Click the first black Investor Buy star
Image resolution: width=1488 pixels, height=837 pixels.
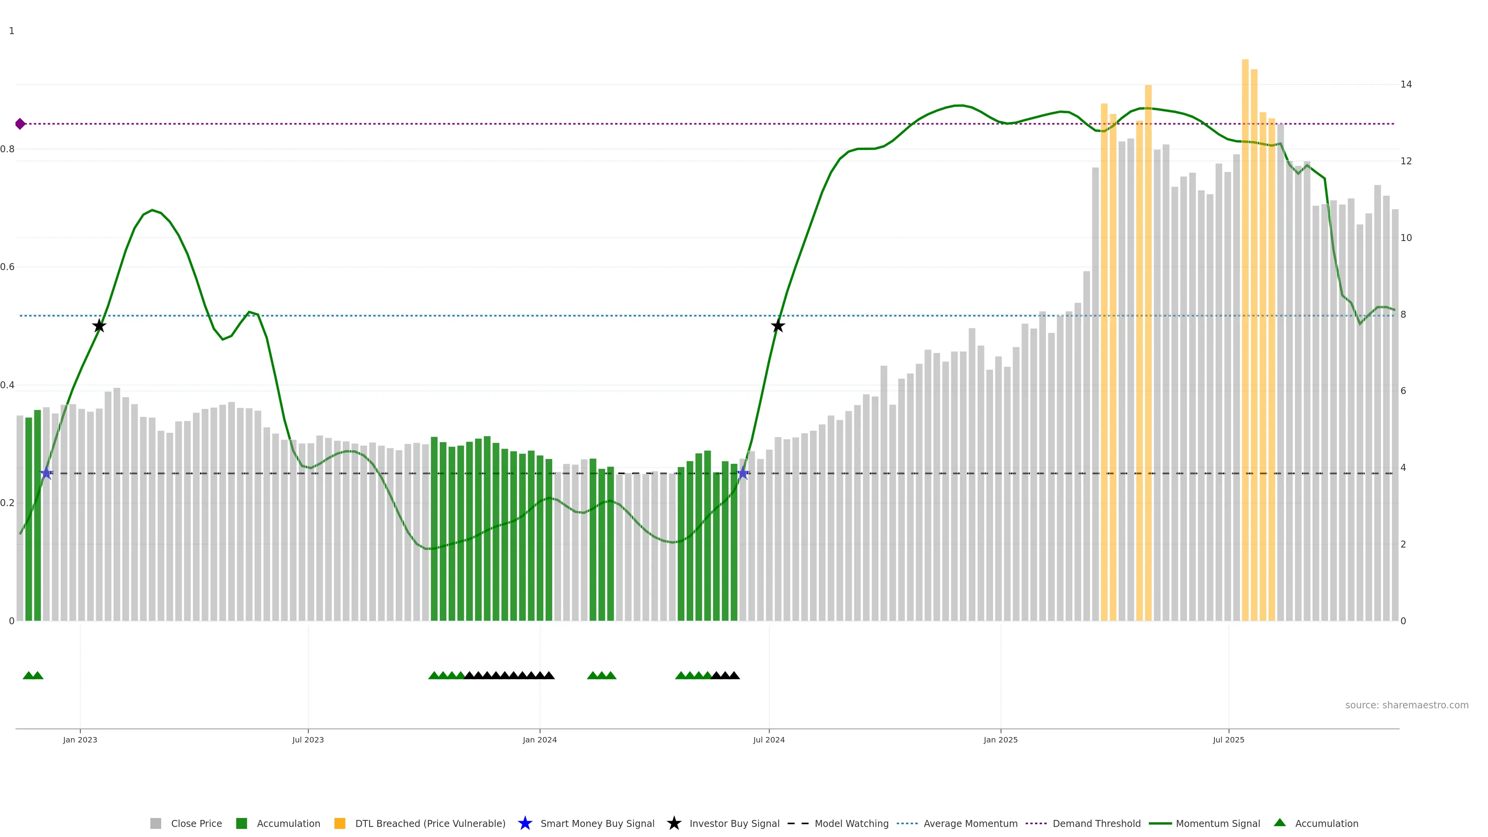[99, 326]
